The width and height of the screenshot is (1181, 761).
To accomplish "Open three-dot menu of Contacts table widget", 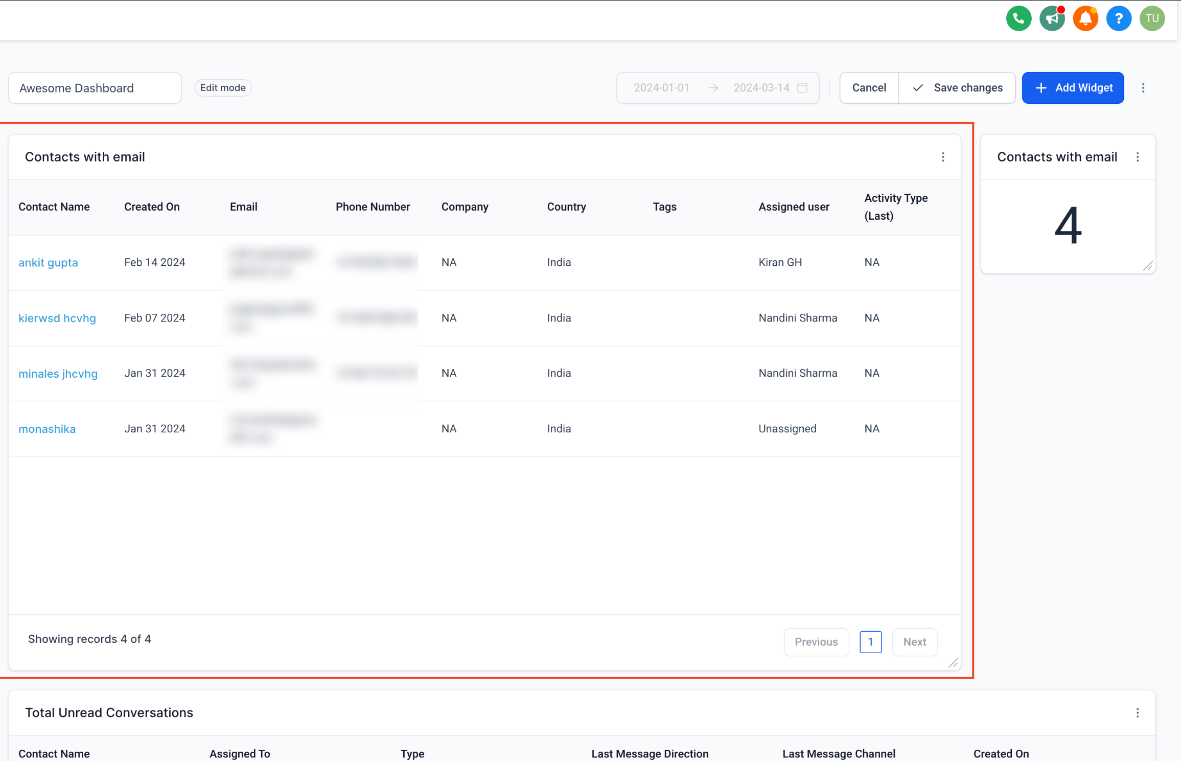I will pos(943,157).
